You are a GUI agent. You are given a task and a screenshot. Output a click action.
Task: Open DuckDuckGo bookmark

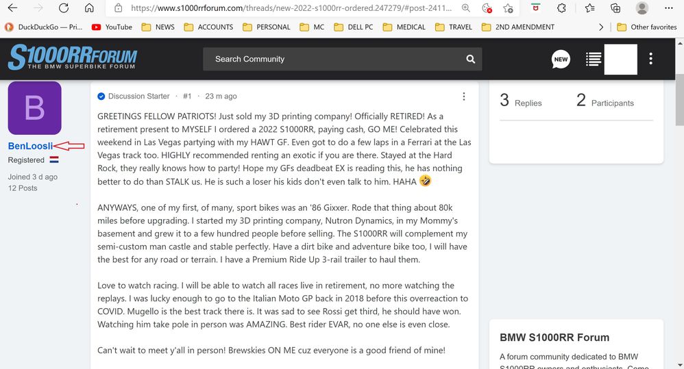pos(43,27)
